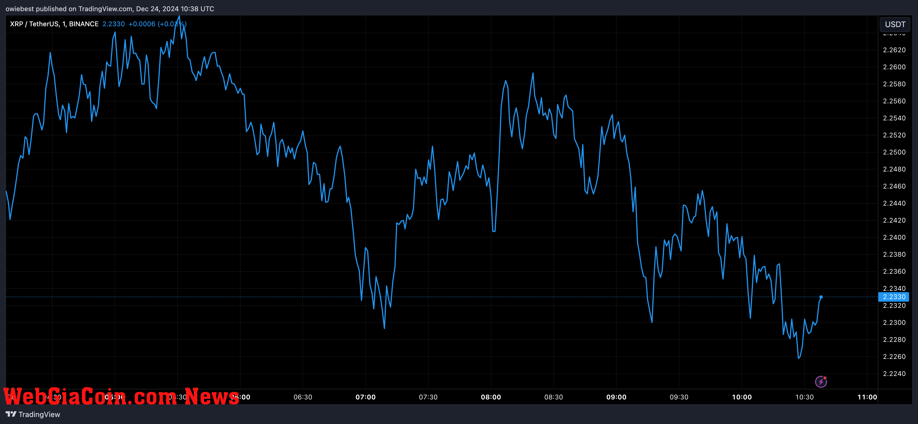Viewport: 918px width, 424px height.
Task: Click the 2.2460 price axis label
Action: click(894, 186)
